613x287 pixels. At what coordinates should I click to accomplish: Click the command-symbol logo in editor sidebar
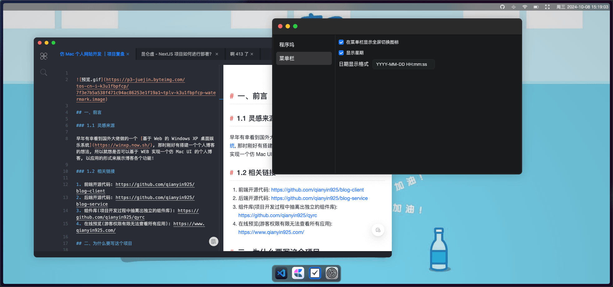point(44,56)
